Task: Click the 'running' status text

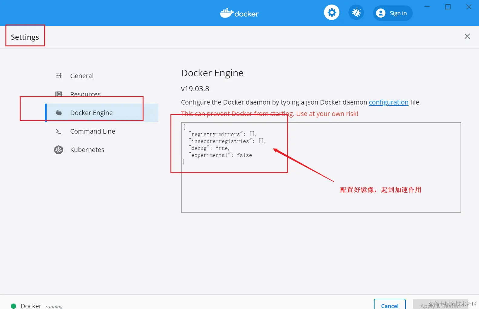Action: pos(54,307)
